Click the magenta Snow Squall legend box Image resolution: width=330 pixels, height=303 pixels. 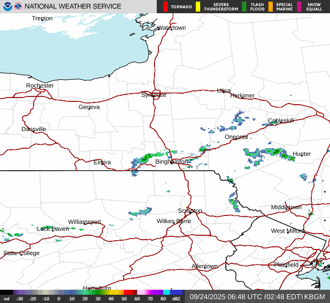[x=299, y=7]
